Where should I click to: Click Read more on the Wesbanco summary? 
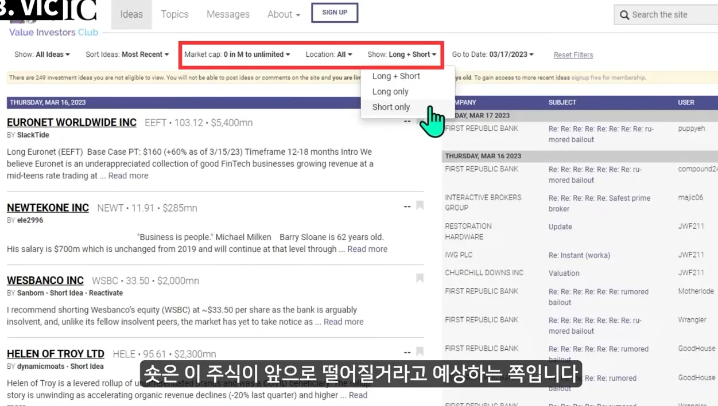pos(343,322)
